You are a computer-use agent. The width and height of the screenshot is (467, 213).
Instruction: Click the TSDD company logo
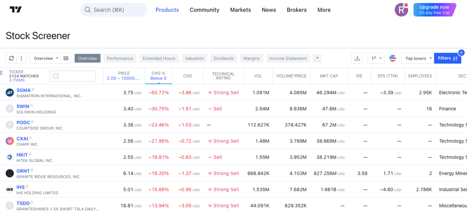(x=10, y=206)
